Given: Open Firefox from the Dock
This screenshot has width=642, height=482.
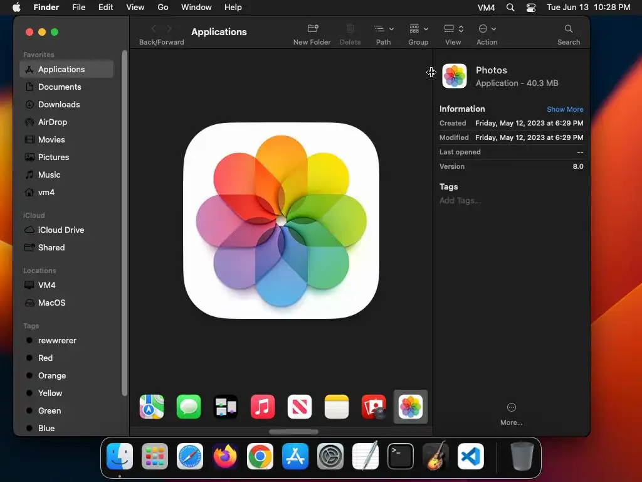Looking at the screenshot, I should (x=225, y=456).
